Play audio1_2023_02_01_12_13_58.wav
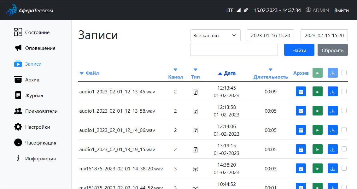 click(x=317, y=111)
